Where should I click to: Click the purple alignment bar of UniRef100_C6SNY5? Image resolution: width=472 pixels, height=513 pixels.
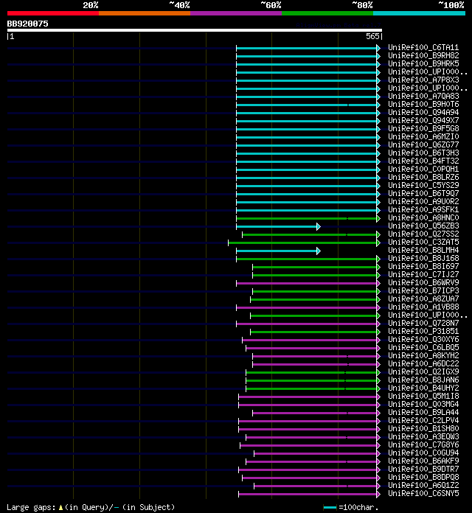(x=309, y=494)
